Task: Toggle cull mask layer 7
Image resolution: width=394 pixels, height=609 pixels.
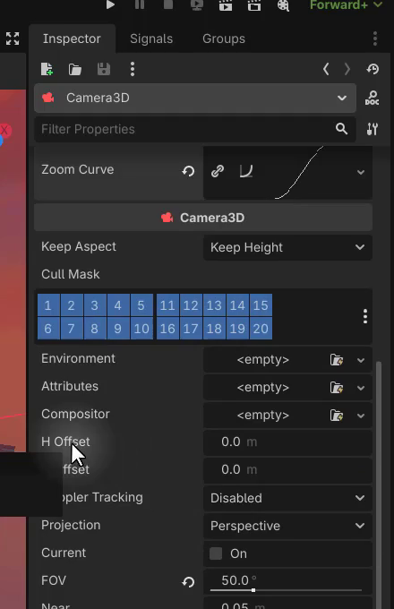Action: (72, 328)
